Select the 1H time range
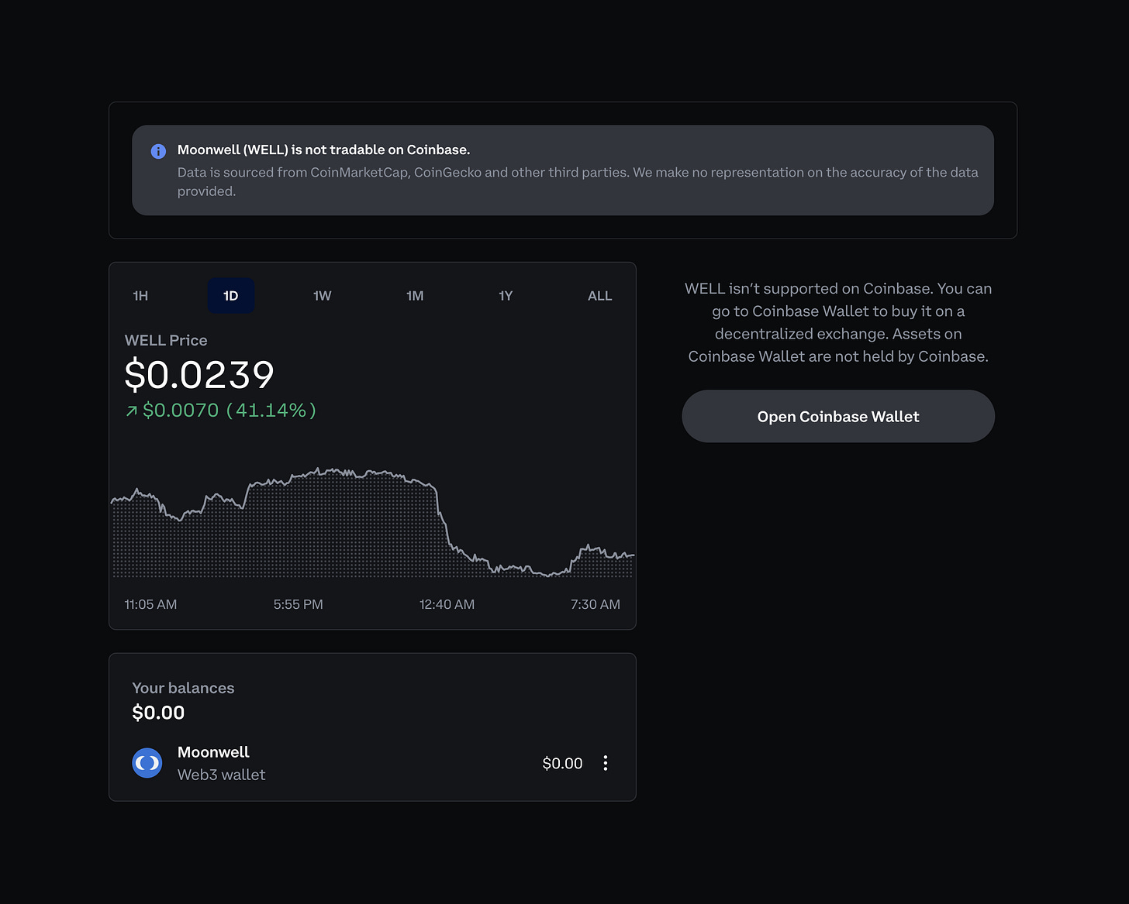The height and width of the screenshot is (904, 1129). pos(140,295)
